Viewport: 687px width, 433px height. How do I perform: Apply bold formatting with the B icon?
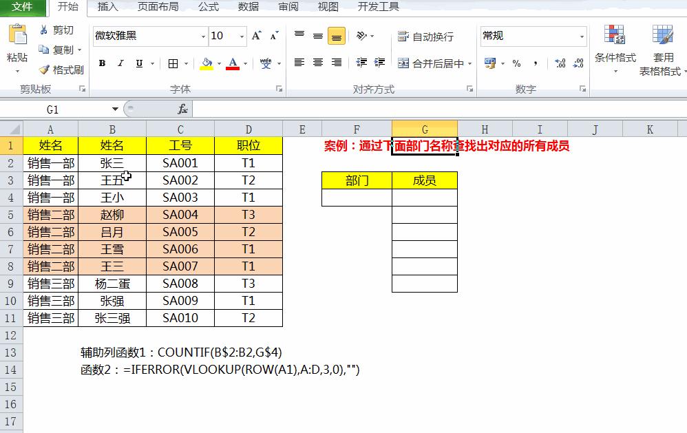(102, 63)
